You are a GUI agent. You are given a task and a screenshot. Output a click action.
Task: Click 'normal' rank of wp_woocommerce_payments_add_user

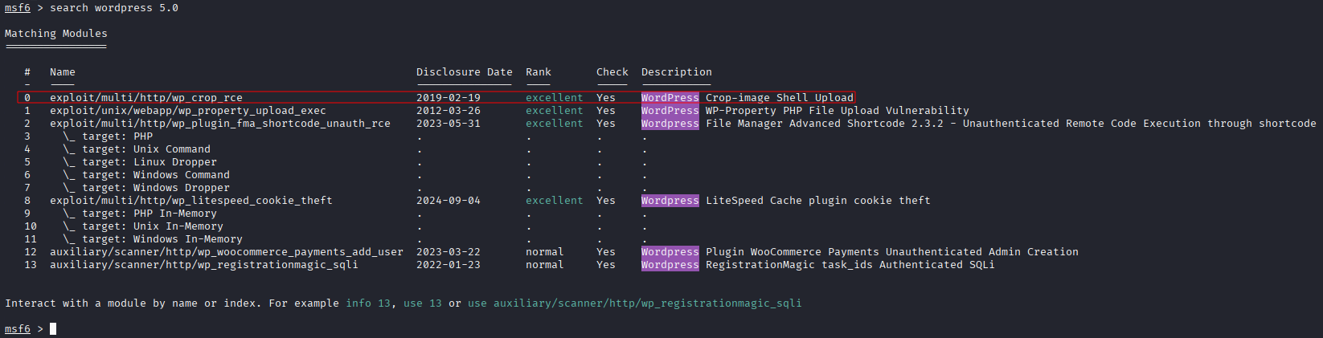point(545,252)
